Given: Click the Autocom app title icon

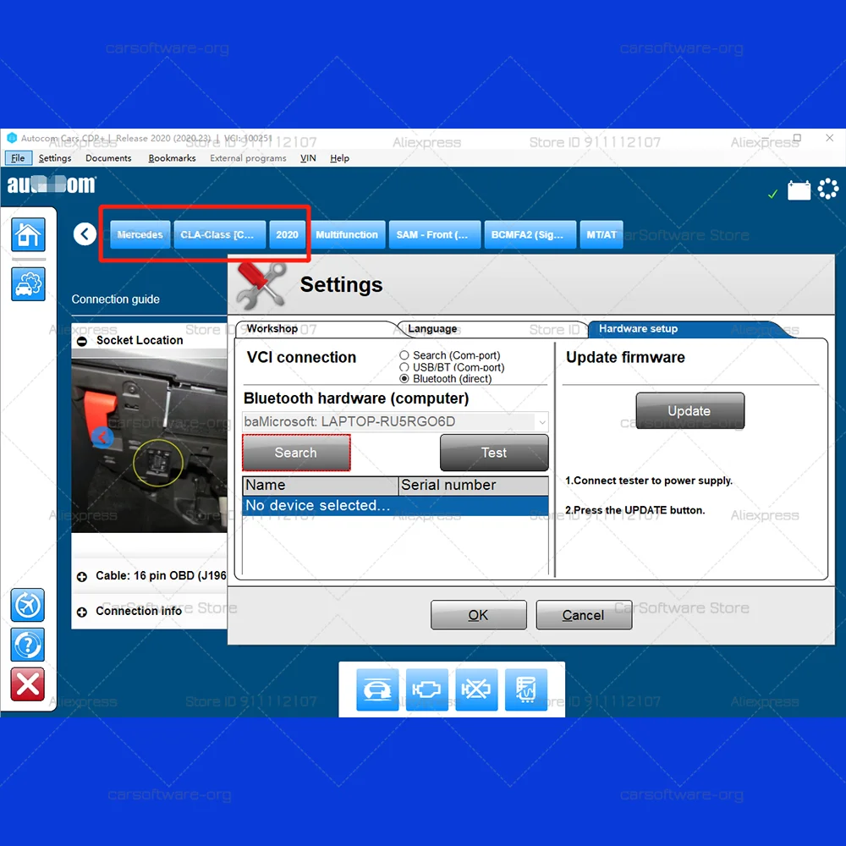Looking at the screenshot, I should pyautogui.click(x=12, y=138).
